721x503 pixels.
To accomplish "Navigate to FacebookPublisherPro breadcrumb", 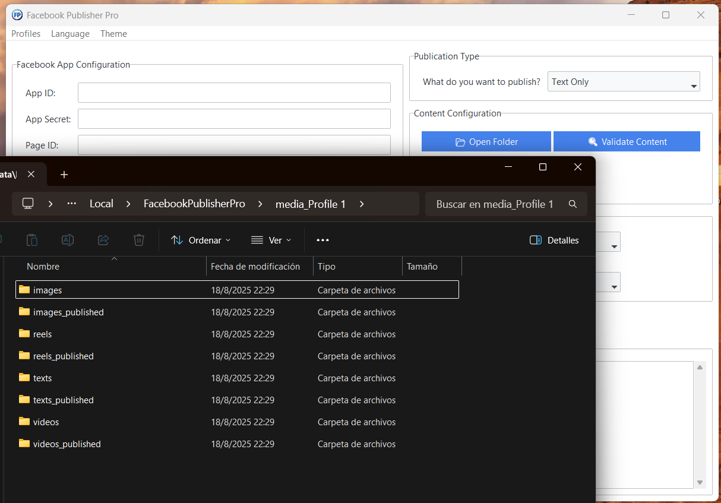I will pyautogui.click(x=194, y=204).
